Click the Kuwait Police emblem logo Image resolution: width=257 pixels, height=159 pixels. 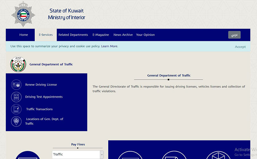tap(23, 14)
